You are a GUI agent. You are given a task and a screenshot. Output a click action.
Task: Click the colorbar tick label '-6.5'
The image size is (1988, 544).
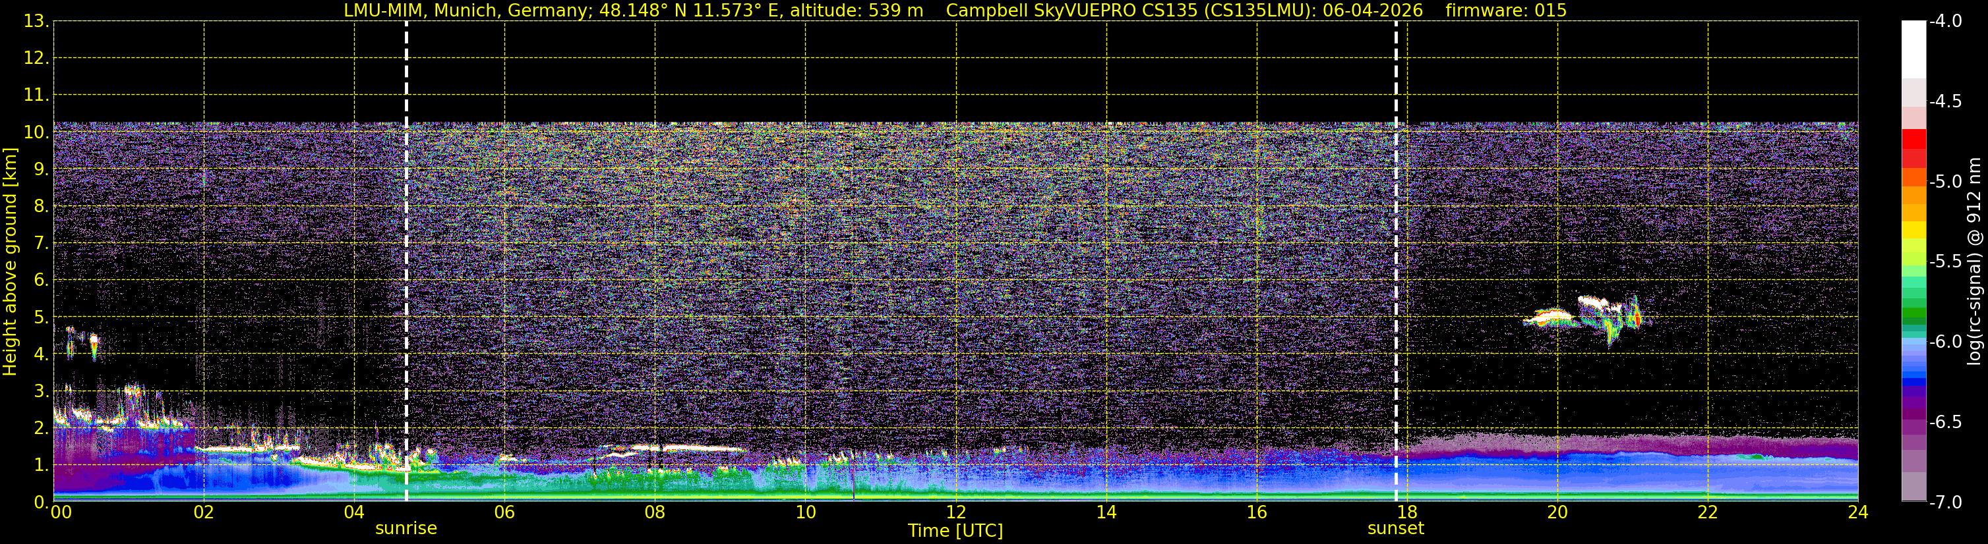(x=1944, y=422)
